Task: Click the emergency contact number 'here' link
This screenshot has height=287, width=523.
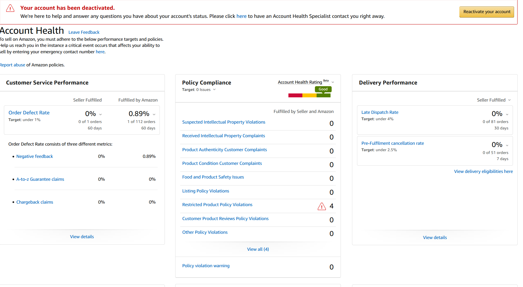Action: tap(100, 52)
